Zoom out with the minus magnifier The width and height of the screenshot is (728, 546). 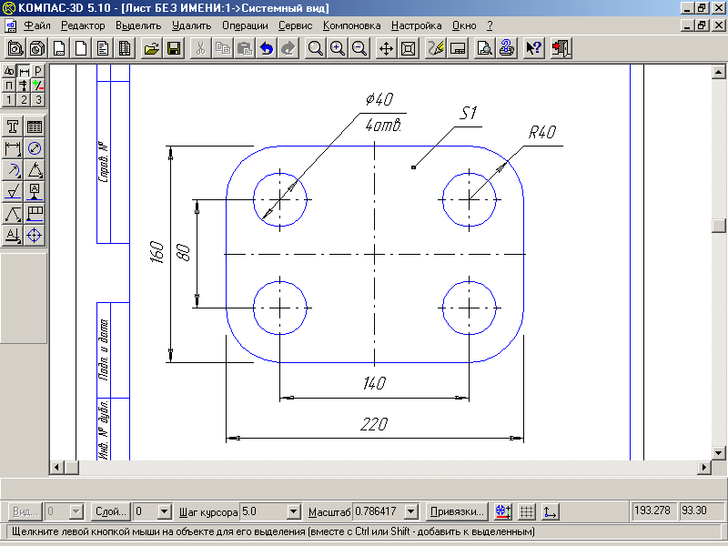click(x=359, y=48)
